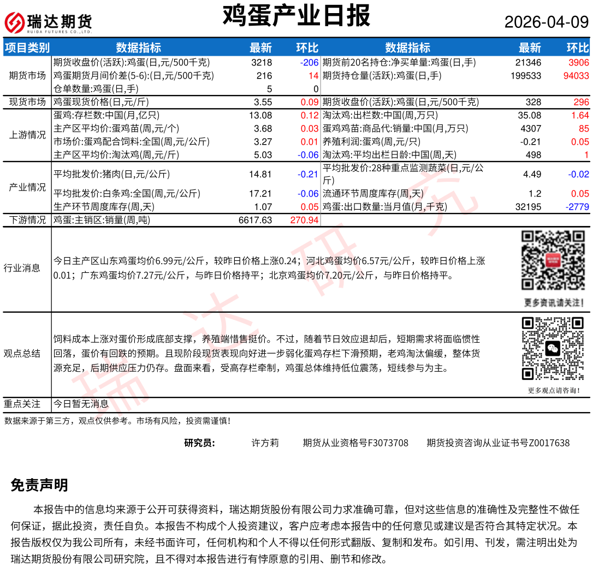Click the 观点总结 row label
Screen dimensions: 593x566
[x=22, y=354]
